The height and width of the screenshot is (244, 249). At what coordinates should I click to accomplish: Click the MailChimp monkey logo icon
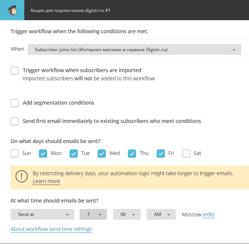click(x=12, y=10)
